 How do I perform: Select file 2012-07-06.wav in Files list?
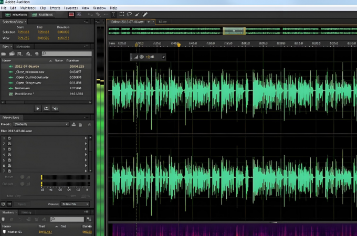tap(46, 67)
